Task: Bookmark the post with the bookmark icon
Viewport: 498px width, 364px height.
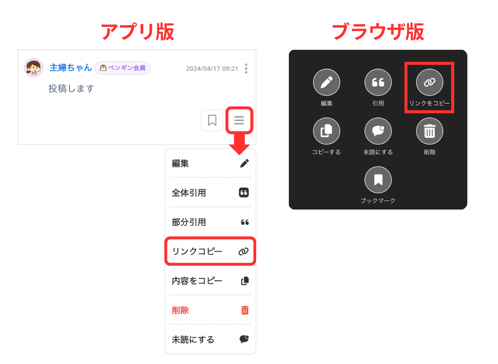Action: (x=212, y=120)
